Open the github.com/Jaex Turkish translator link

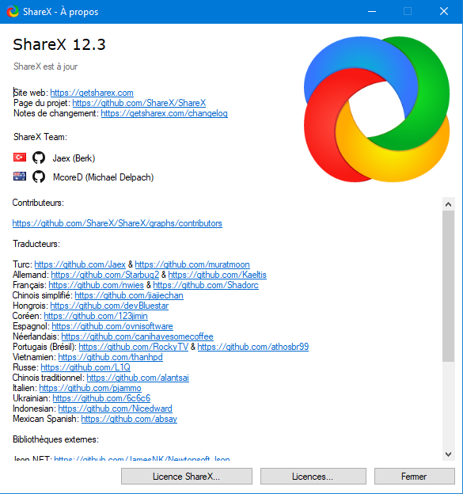(x=80, y=264)
